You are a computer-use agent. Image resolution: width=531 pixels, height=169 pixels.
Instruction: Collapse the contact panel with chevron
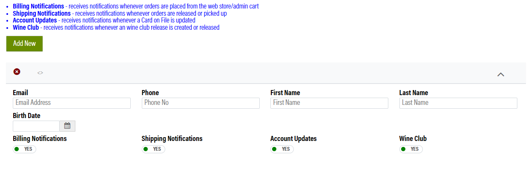point(501,74)
